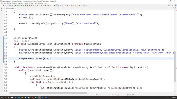The image size is (177, 99).
Task: Open the Run configurations dropdown arrow
Action: pos(24,5)
